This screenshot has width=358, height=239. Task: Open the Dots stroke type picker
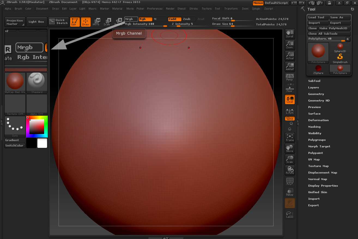[x=15, y=126]
